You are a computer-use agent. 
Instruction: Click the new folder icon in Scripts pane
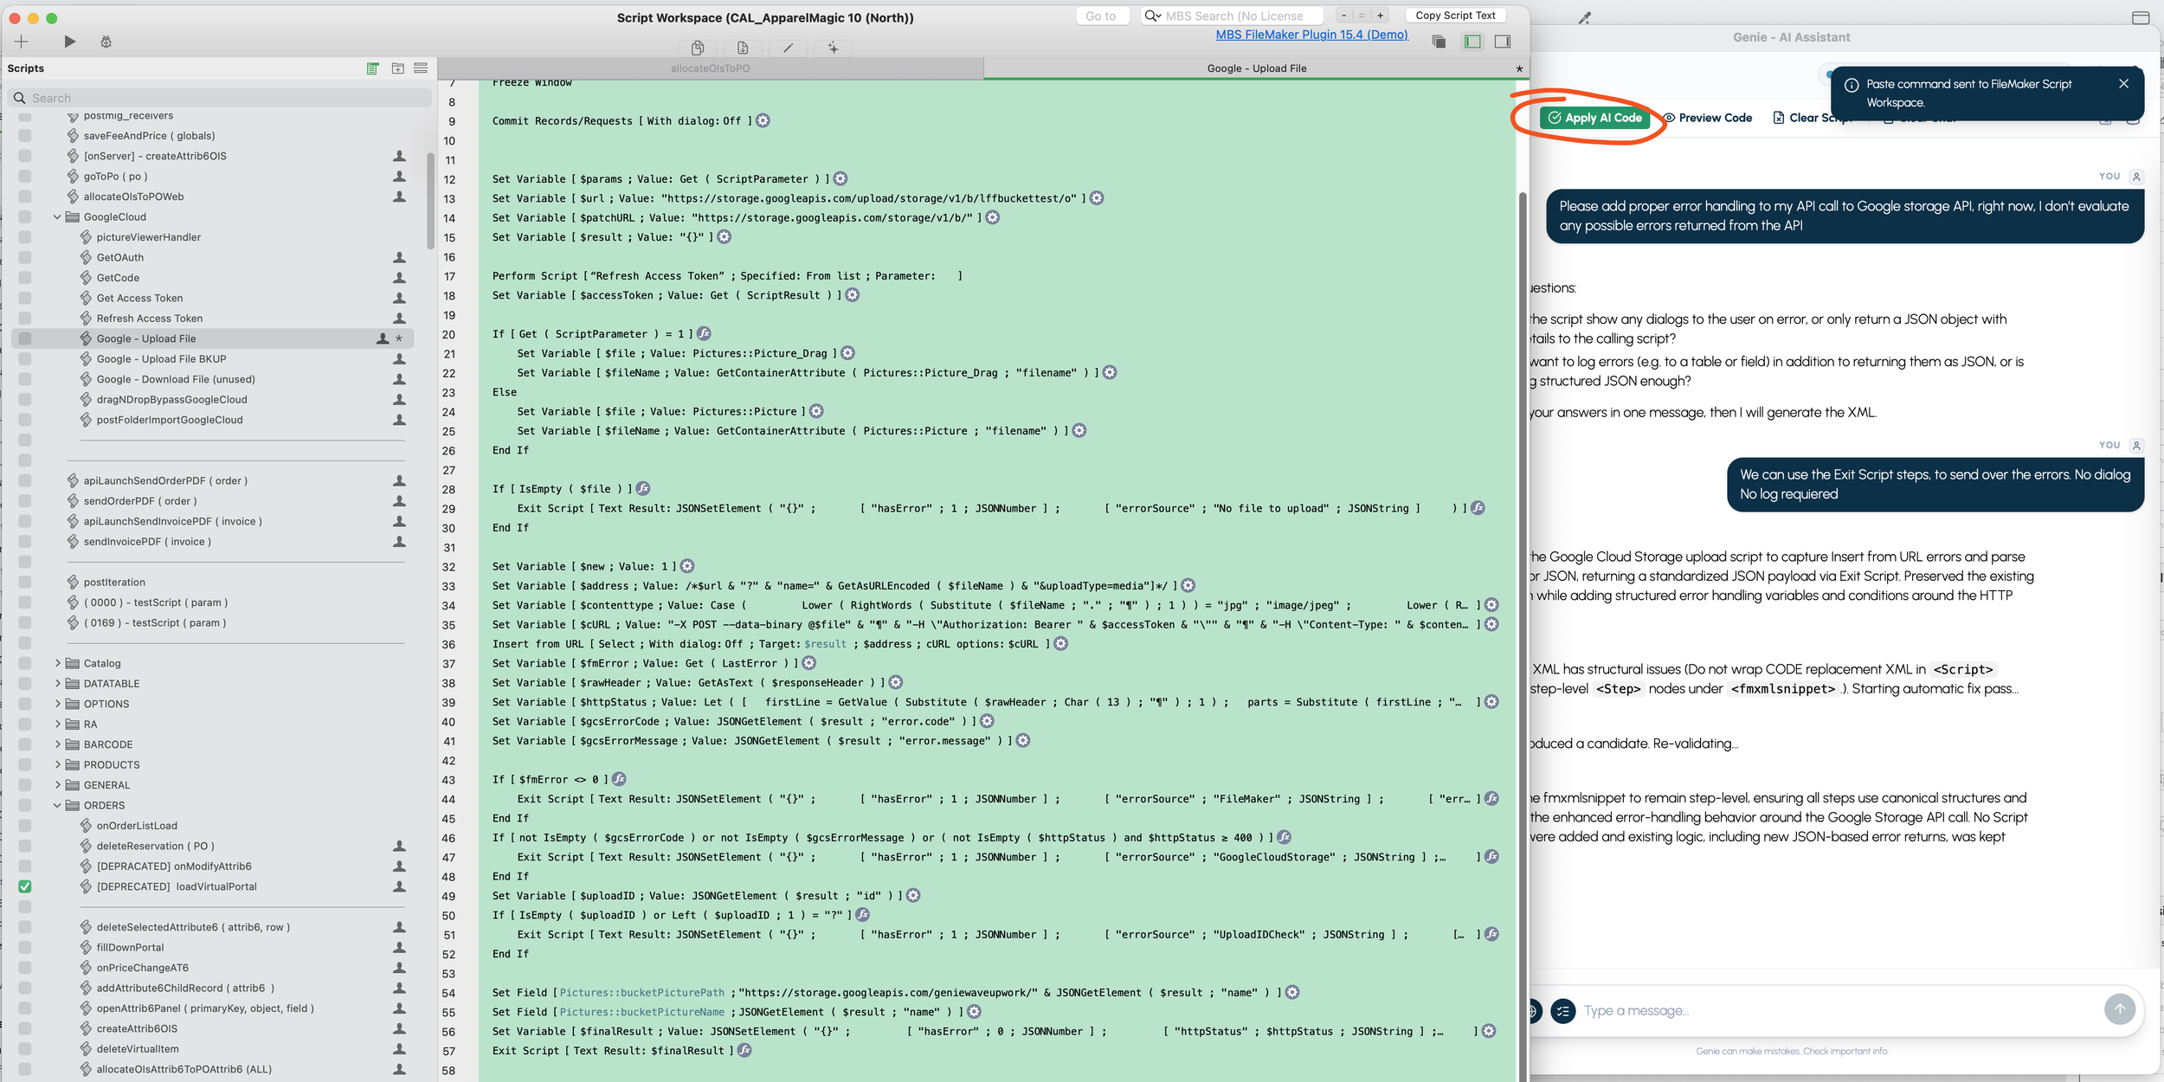pyautogui.click(x=397, y=68)
